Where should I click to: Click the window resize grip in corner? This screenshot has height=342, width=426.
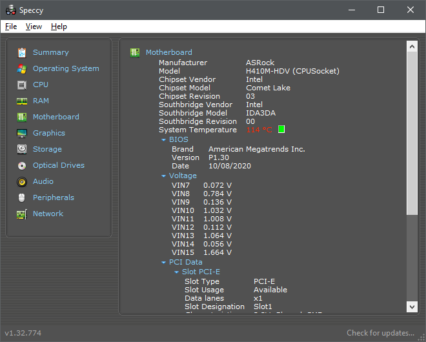click(x=421, y=337)
